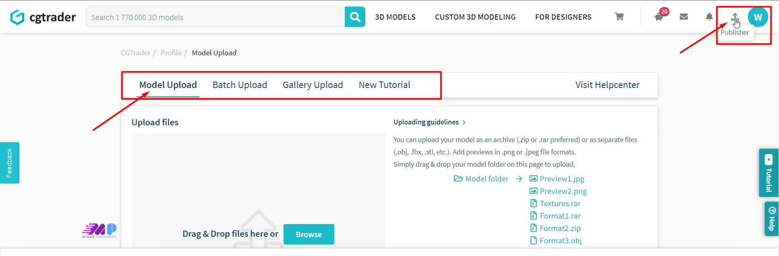The width and height of the screenshot is (779, 256).
Task: Open CUSTOM 3D MODELING menu
Action: (x=475, y=17)
